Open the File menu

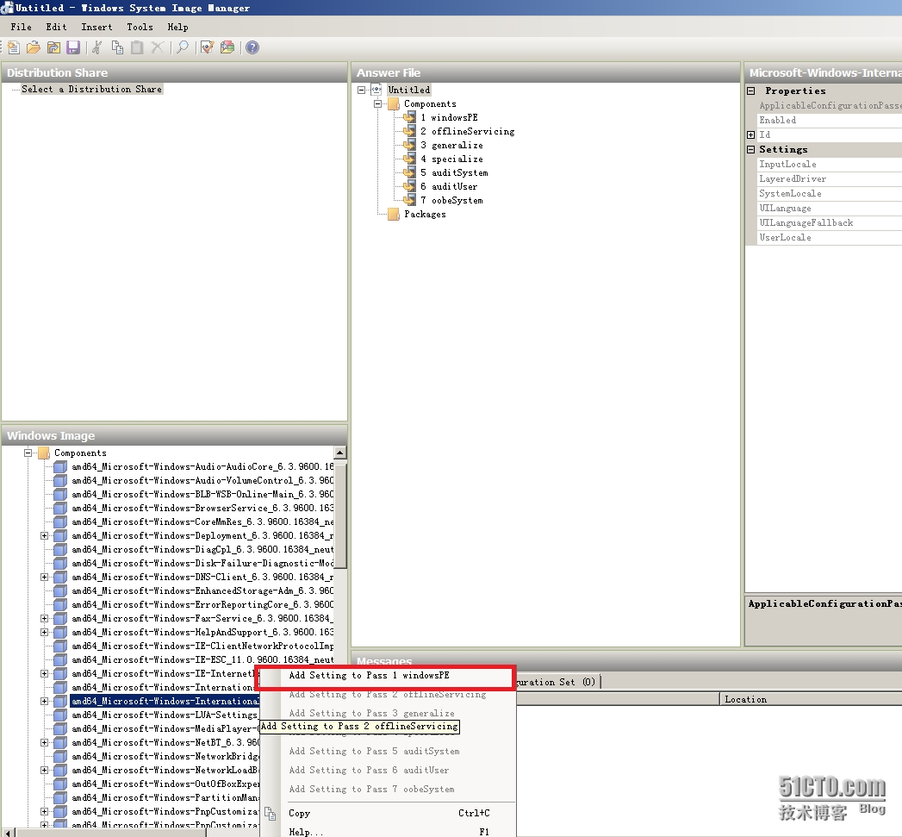click(22, 27)
